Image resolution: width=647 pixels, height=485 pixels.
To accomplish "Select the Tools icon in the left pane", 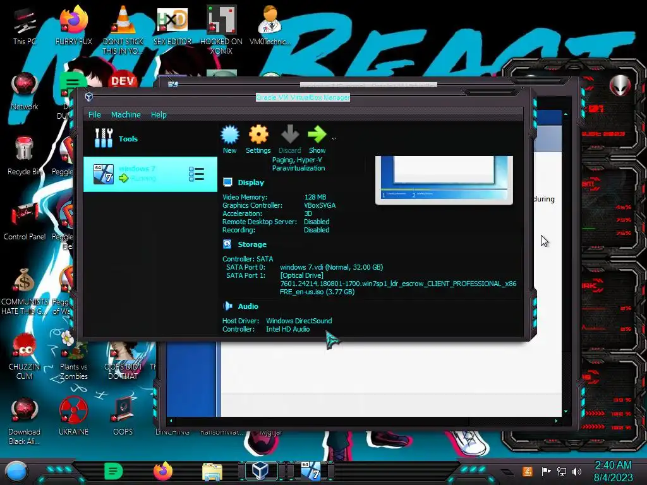I will (104, 138).
